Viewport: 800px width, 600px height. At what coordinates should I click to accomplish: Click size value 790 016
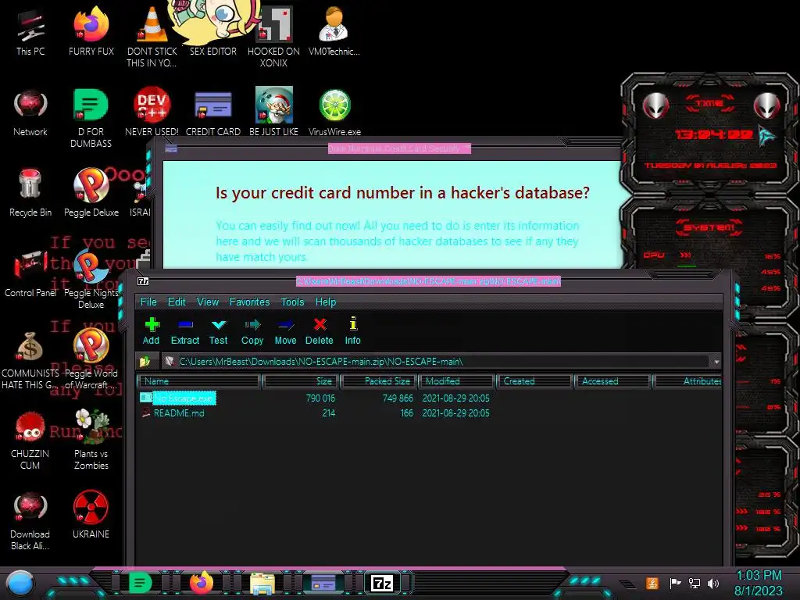(320, 398)
